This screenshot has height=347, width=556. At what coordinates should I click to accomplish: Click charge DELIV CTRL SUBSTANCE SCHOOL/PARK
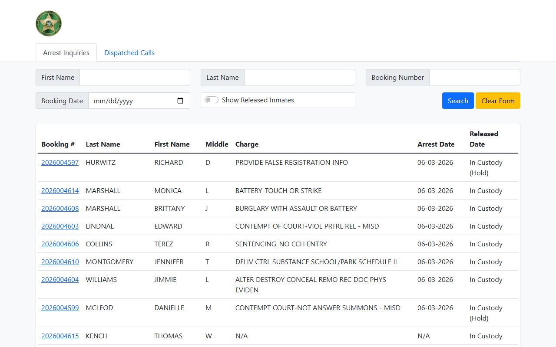(x=316, y=262)
